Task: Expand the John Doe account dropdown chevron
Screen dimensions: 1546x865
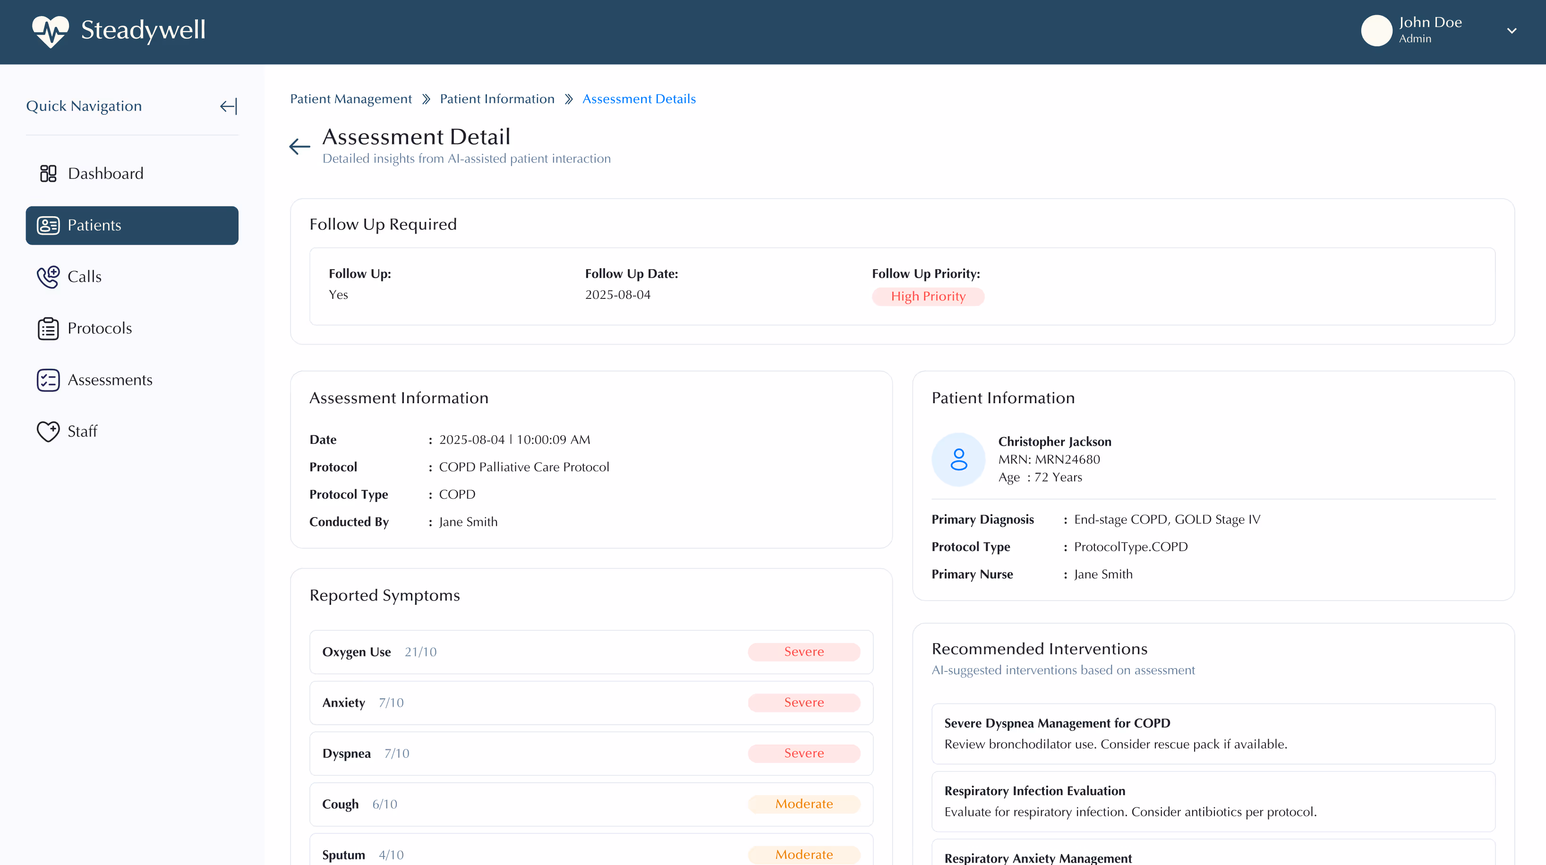Action: tap(1511, 31)
